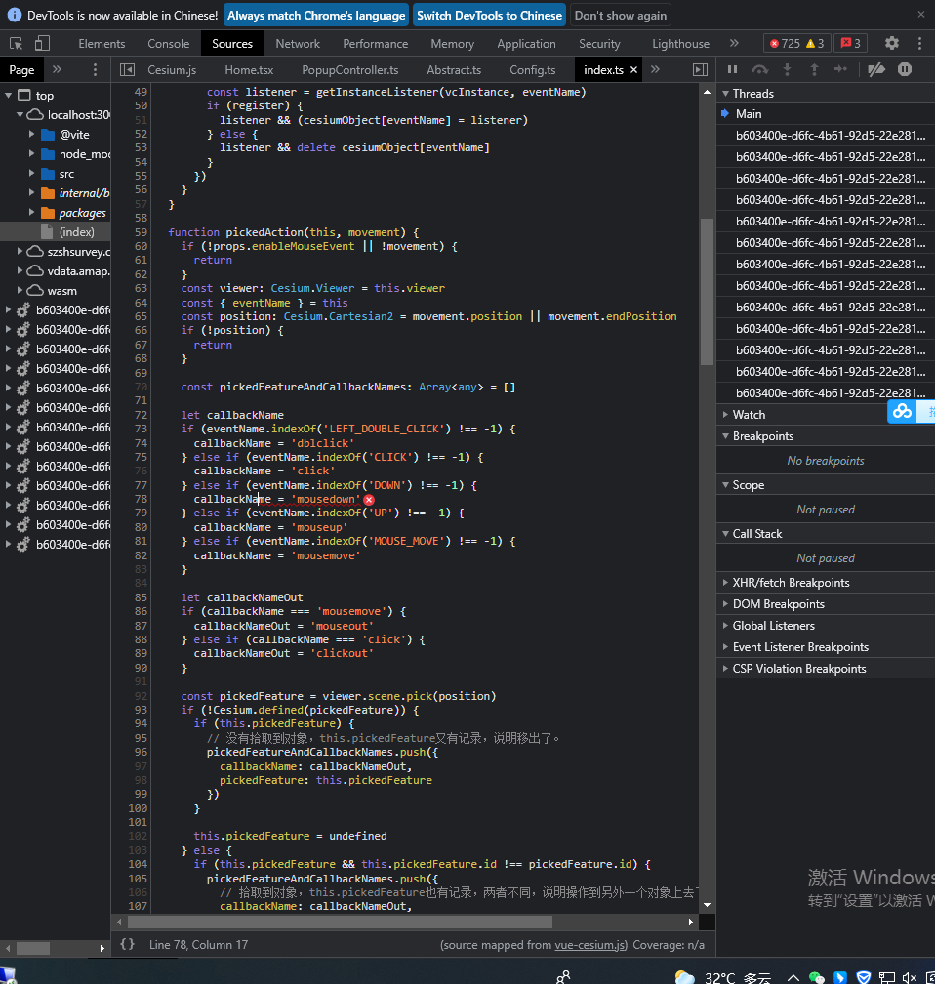Click the navigator pane horizontal scrollbar
Screen dimensions: 935x984
click(32, 948)
